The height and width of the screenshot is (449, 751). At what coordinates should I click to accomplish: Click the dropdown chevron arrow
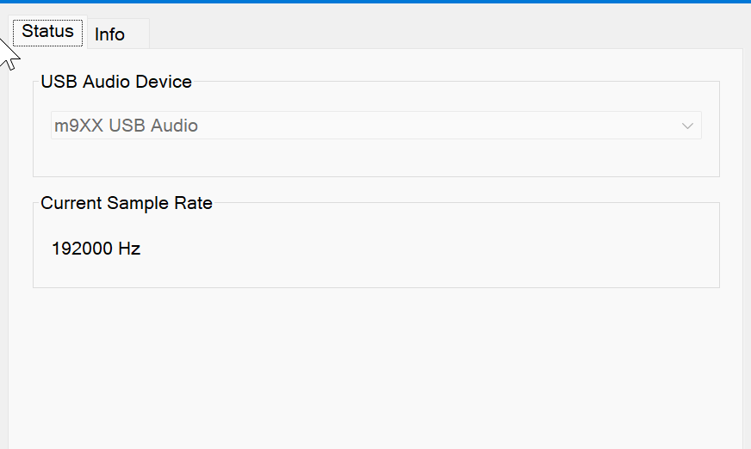687,126
